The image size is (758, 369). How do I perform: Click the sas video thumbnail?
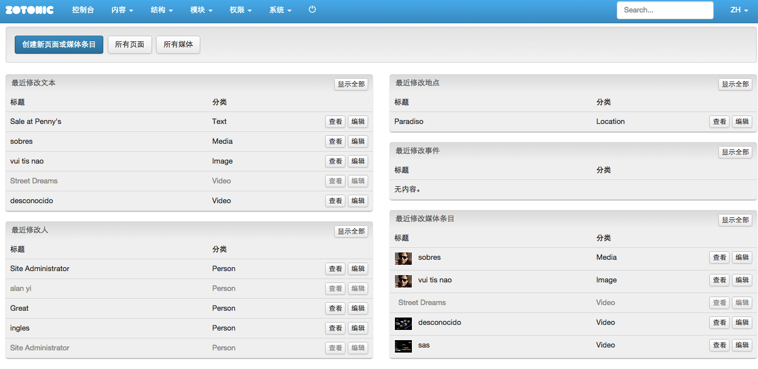pyautogui.click(x=403, y=346)
